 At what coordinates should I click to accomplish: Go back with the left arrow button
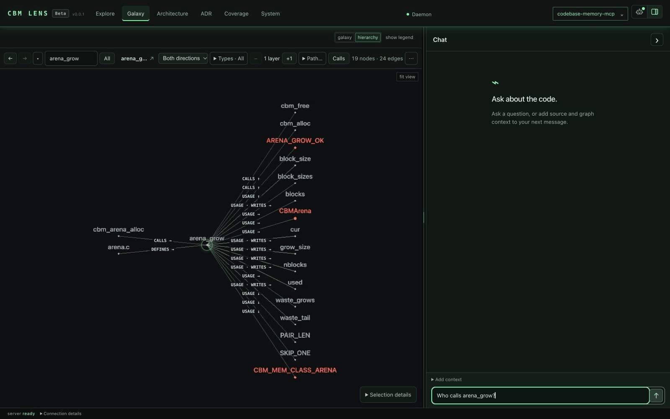click(x=10, y=58)
